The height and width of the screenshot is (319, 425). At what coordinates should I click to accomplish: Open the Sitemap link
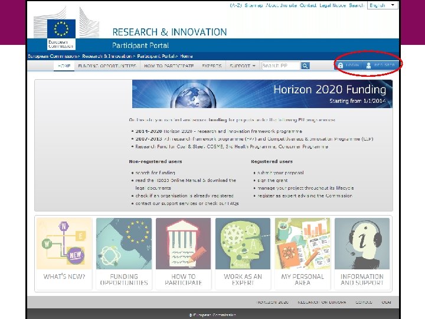tap(254, 5)
